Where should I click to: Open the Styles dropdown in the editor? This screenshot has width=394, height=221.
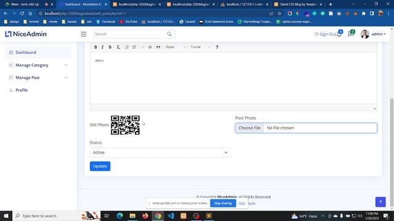[175, 47]
